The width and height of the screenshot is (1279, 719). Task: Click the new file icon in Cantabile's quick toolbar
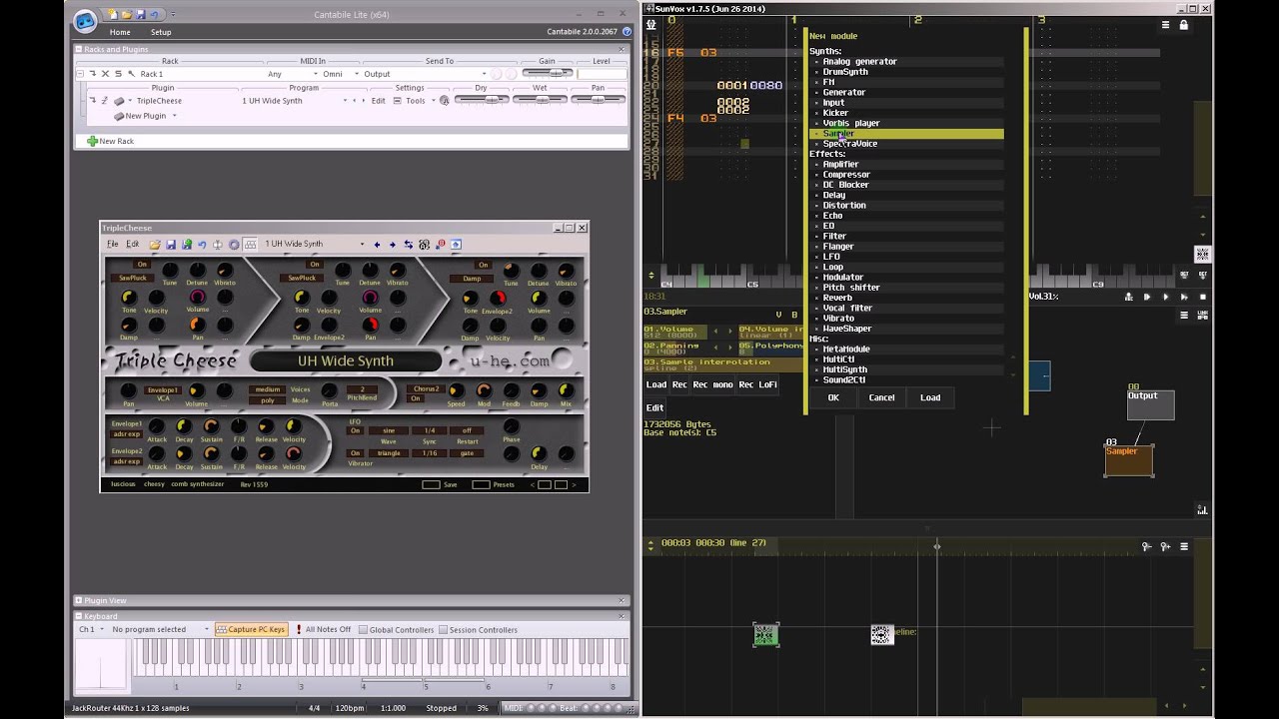(113, 15)
